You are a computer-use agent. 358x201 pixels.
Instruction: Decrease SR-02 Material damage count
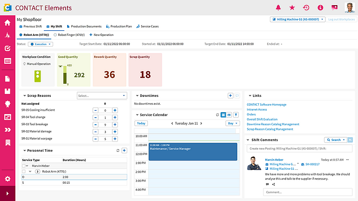coord(96,132)
